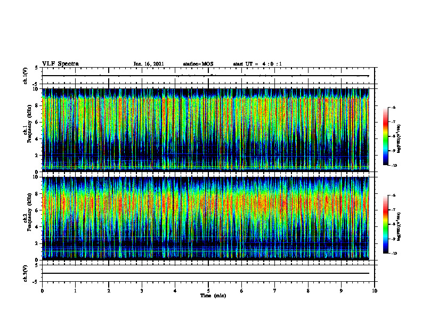Image resolution: width=422 pixels, height=326 pixels.
Task: Click the ch.2 color scale log(PSD) unit label
Action: pos(399,227)
